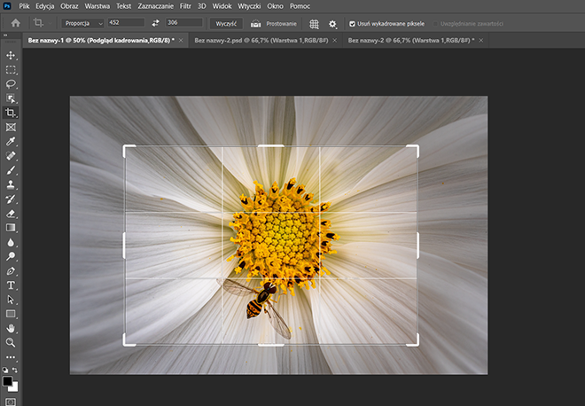Open the Edycja menu

pos(45,6)
